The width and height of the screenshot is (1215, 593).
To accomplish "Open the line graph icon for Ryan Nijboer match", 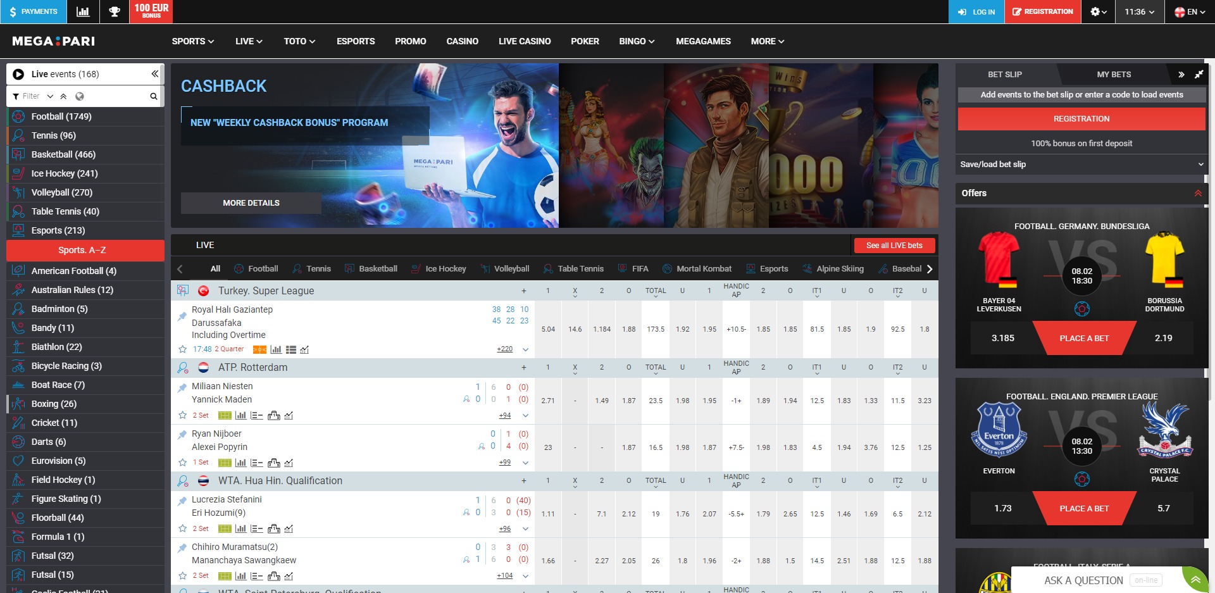I will click(289, 463).
